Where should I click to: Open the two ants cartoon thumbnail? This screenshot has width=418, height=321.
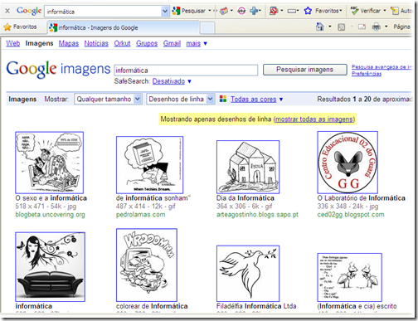tap(349, 277)
